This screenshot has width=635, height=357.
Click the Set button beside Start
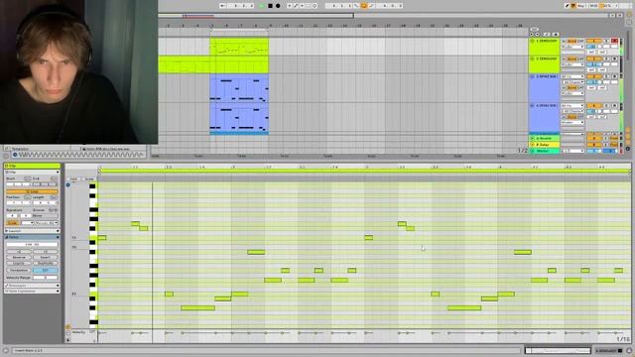28,178
